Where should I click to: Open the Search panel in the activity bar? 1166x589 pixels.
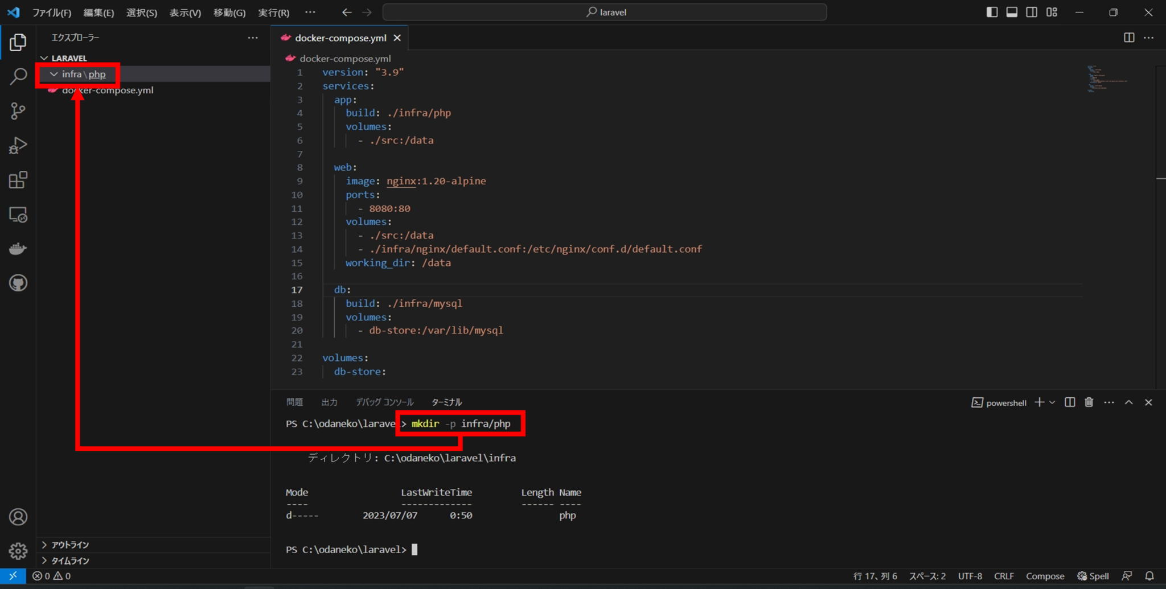[19, 76]
